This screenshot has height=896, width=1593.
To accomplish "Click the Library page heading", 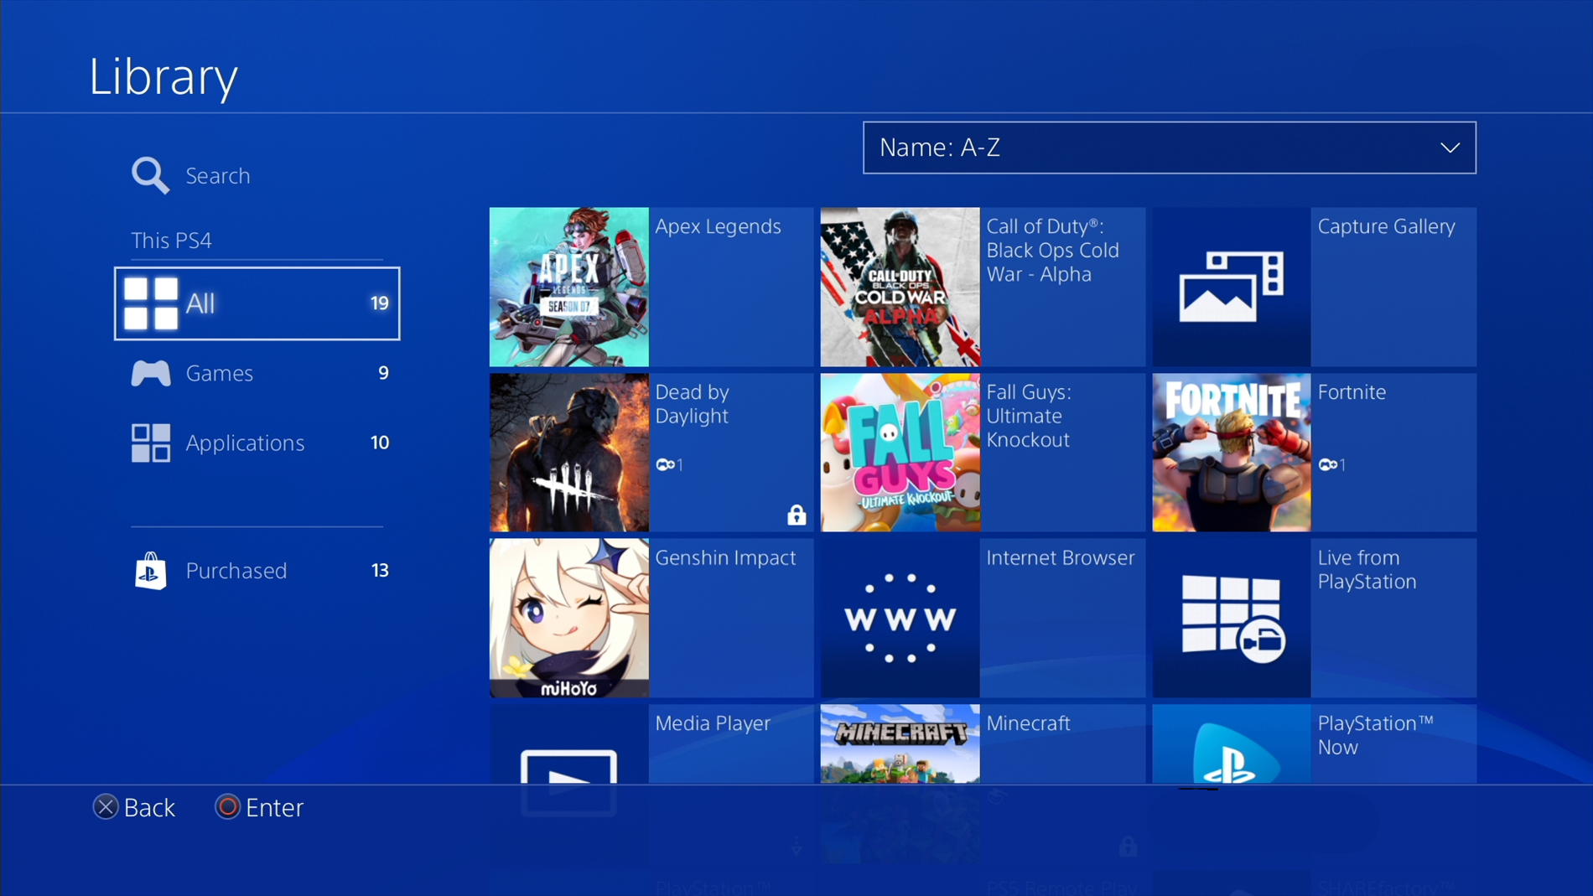I will click(163, 77).
